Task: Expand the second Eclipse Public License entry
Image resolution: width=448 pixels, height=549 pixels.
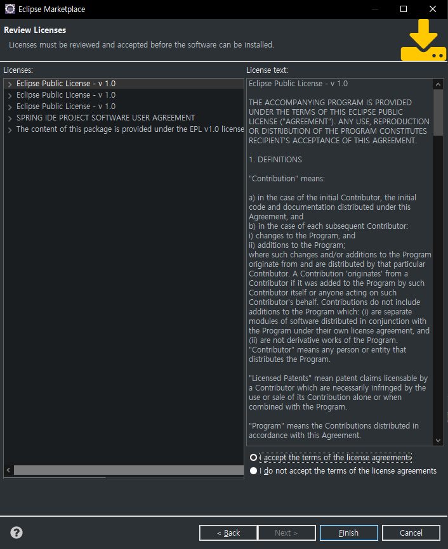Action: pos(10,96)
